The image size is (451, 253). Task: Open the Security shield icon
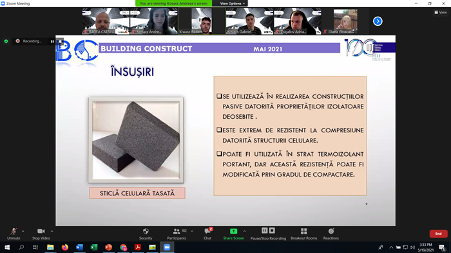[146, 231]
